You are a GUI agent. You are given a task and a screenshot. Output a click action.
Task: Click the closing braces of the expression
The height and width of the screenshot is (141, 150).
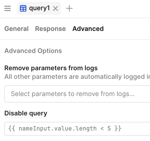pos(118,128)
